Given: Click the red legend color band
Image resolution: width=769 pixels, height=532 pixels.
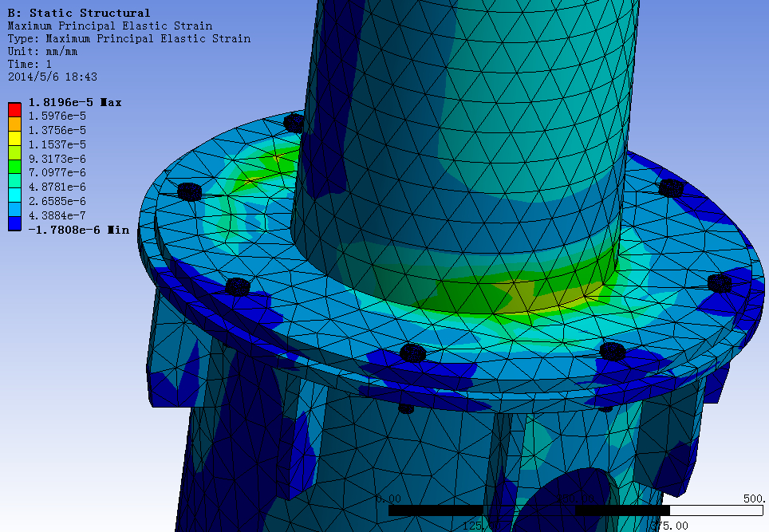Looking at the screenshot, I should (x=14, y=109).
